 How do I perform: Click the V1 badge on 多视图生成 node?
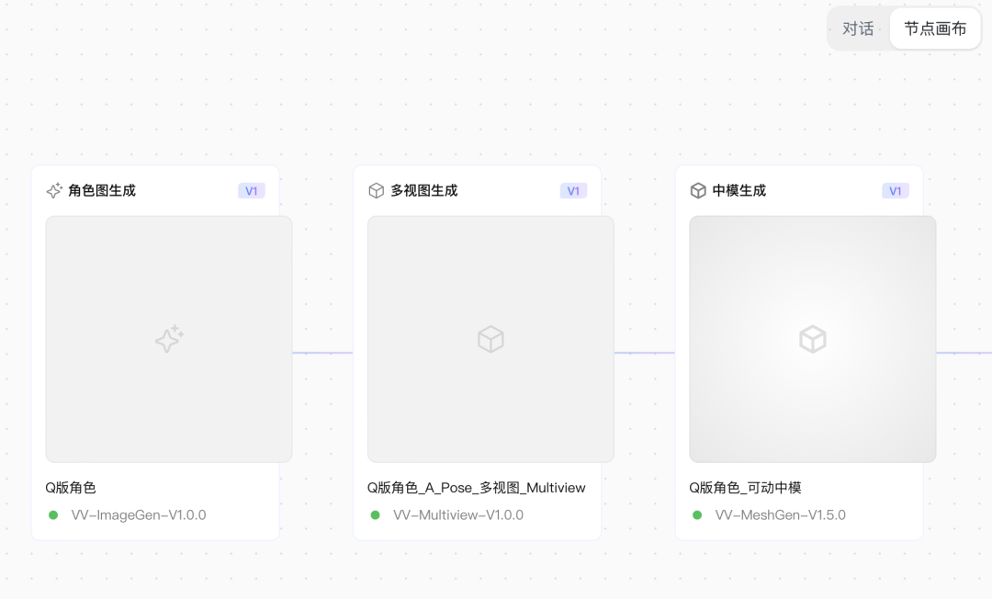(x=573, y=191)
